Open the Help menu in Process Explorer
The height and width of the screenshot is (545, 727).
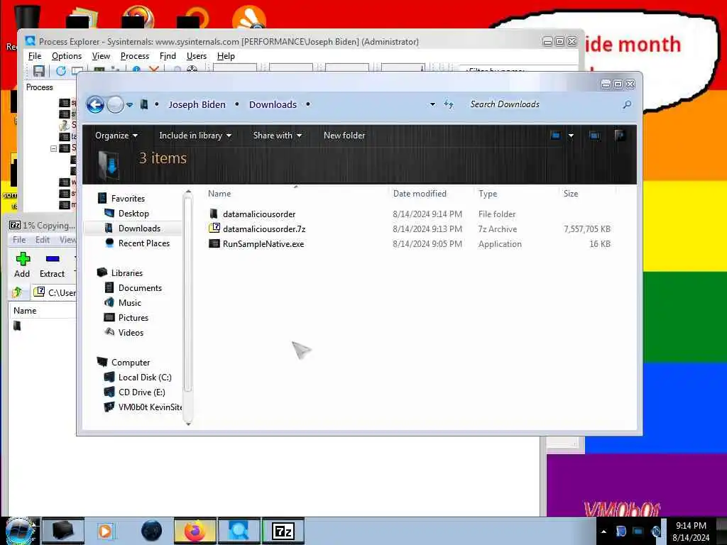coord(226,56)
